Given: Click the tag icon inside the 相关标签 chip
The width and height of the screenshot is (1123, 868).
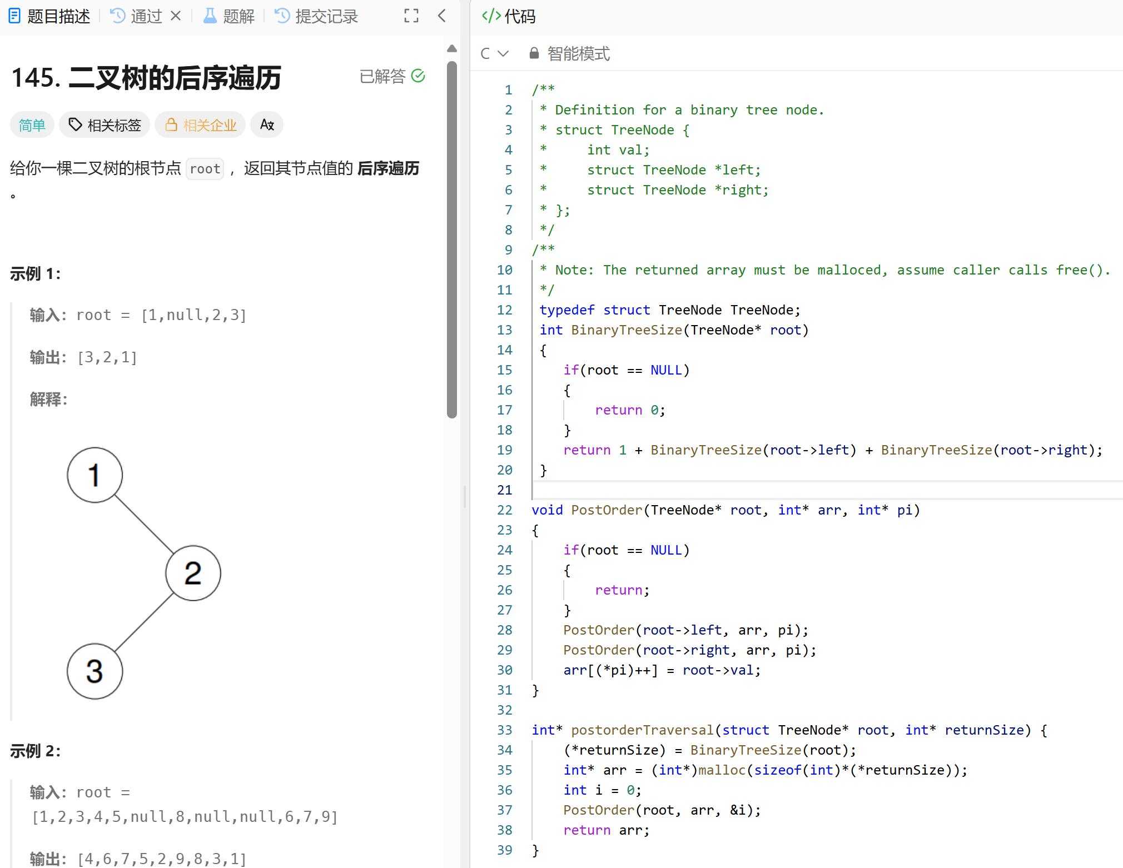Looking at the screenshot, I should pyautogui.click(x=76, y=124).
